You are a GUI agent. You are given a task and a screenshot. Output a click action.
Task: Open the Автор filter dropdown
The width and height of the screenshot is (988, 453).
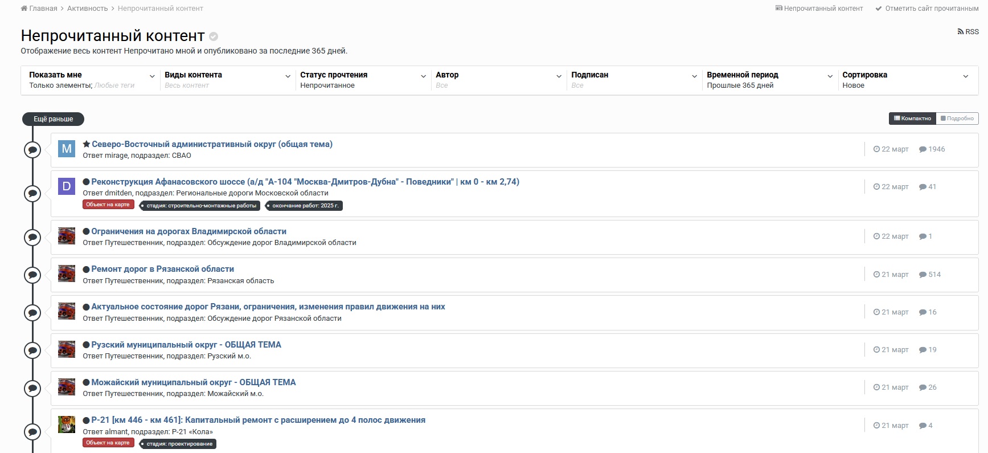[x=498, y=80]
